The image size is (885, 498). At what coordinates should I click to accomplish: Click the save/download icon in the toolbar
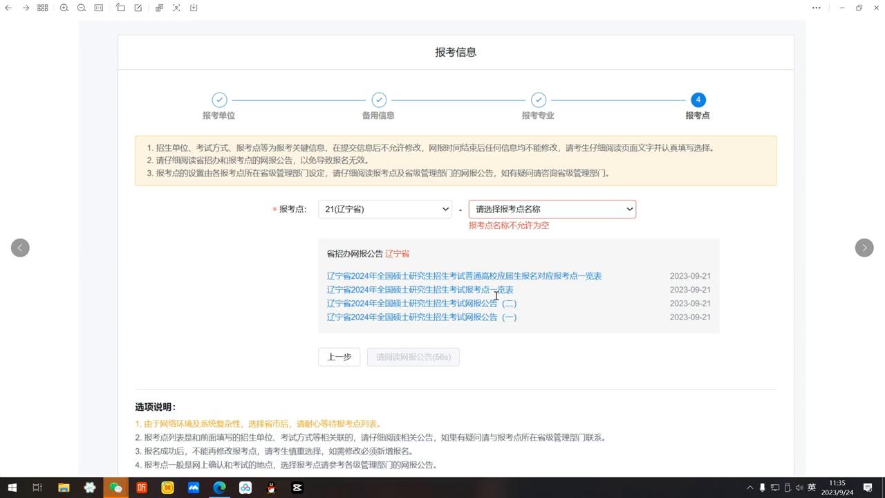194,8
